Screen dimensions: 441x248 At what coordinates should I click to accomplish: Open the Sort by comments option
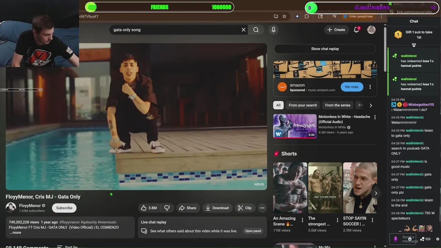(x=67, y=247)
